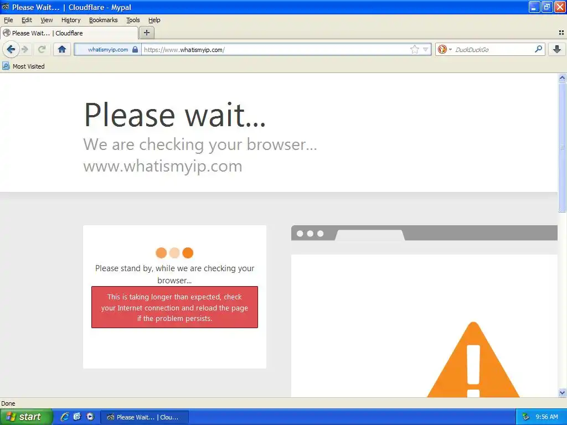Open the Bookmarks menu

104,20
